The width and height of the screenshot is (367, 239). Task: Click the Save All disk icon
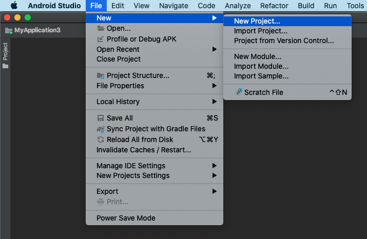coord(101,118)
